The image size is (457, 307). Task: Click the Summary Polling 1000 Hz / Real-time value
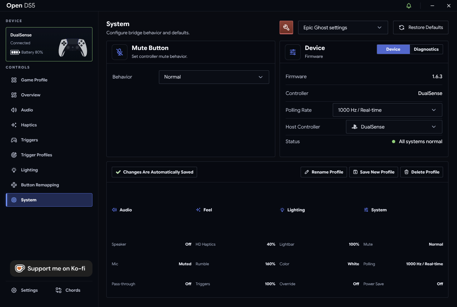(425, 264)
